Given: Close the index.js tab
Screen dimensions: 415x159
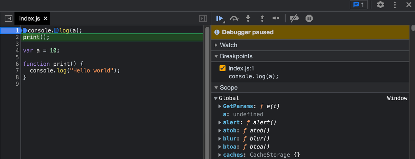Looking at the screenshot, I should tap(46, 18).
